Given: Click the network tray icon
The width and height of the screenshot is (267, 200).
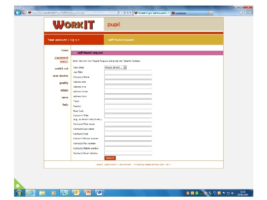Looking at the screenshot, I should coord(228,193).
